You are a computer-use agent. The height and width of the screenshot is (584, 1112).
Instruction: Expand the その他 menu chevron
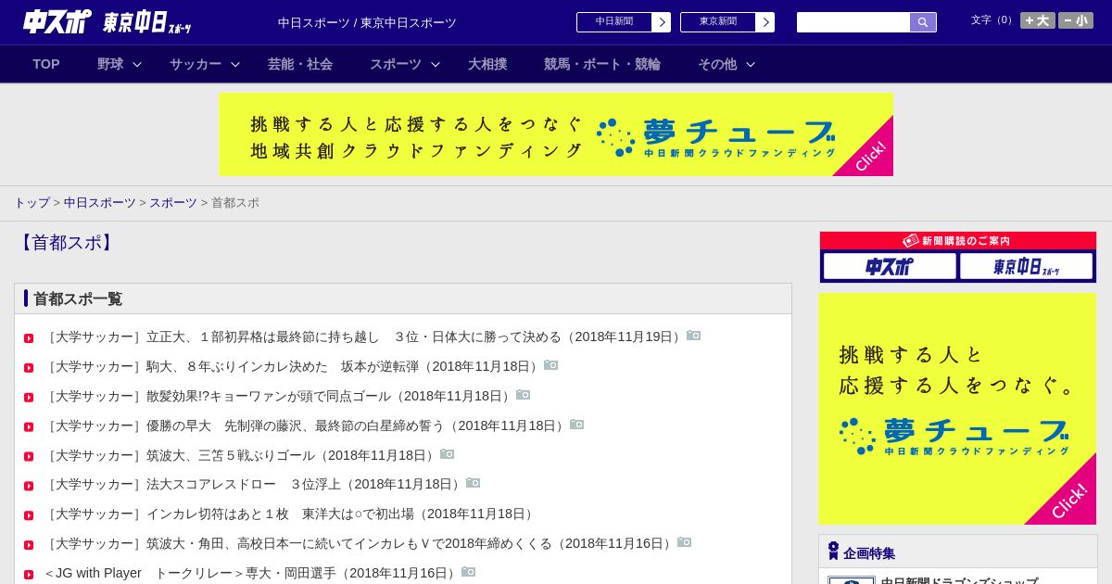click(751, 64)
